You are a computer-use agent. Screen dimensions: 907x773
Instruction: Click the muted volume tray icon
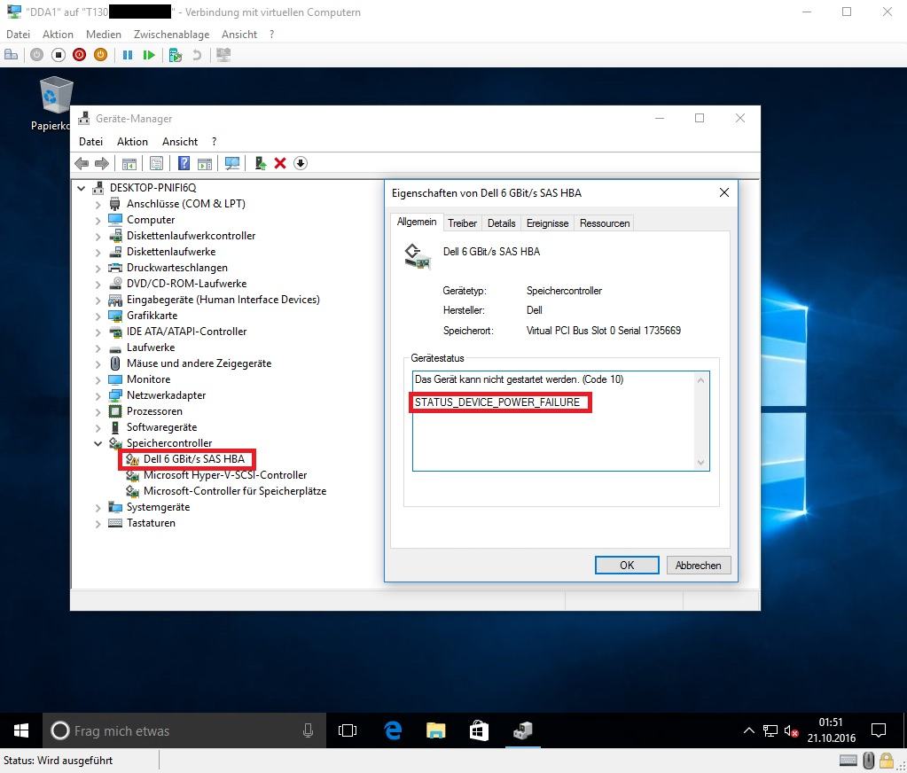point(791,730)
